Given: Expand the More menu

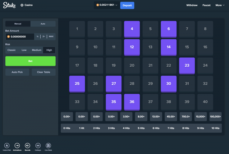Looking at the screenshot, I should 220,5.
